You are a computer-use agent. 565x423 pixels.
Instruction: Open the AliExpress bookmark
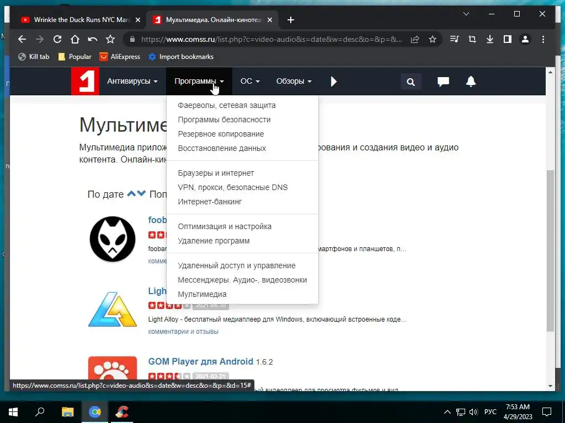click(x=120, y=57)
